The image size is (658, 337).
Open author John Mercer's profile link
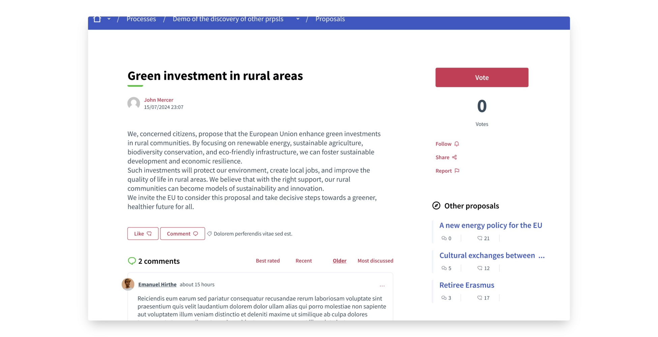click(x=158, y=100)
